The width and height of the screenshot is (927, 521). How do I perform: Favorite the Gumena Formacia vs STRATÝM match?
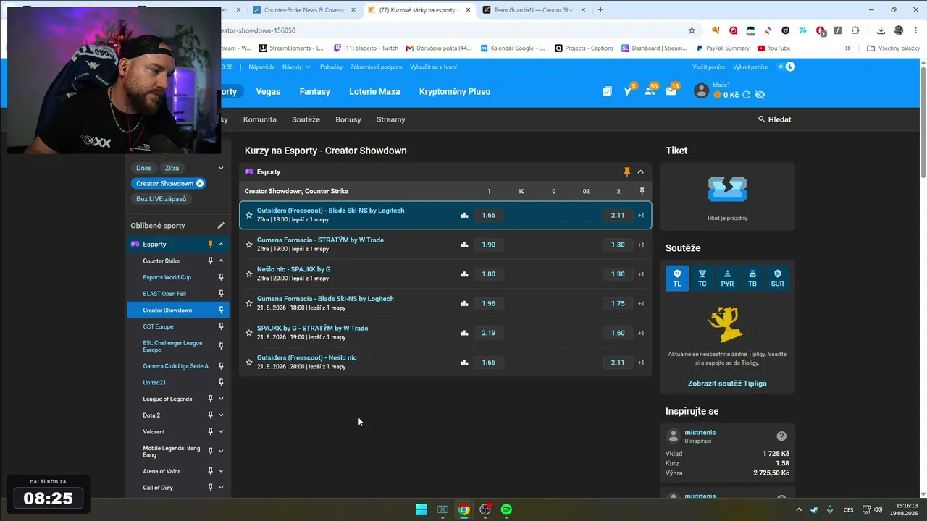[x=249, y=245]
